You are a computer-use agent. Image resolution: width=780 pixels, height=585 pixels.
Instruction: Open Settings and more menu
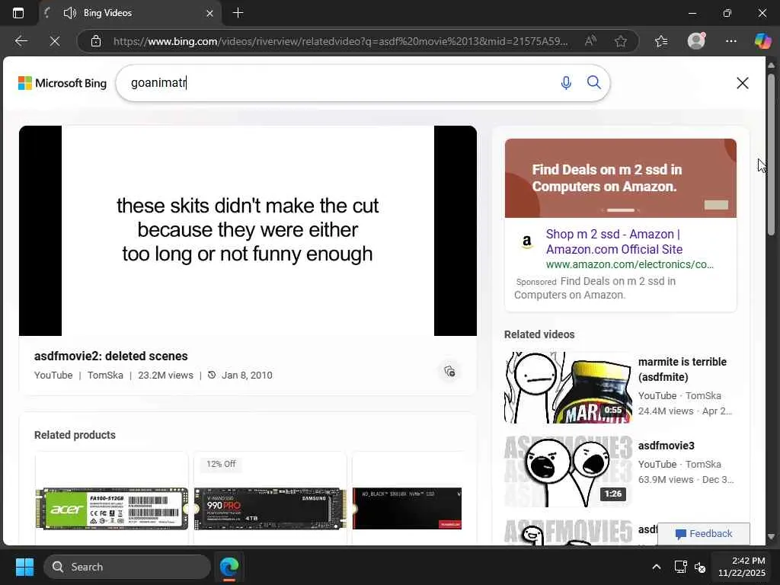tap(730, 41)
